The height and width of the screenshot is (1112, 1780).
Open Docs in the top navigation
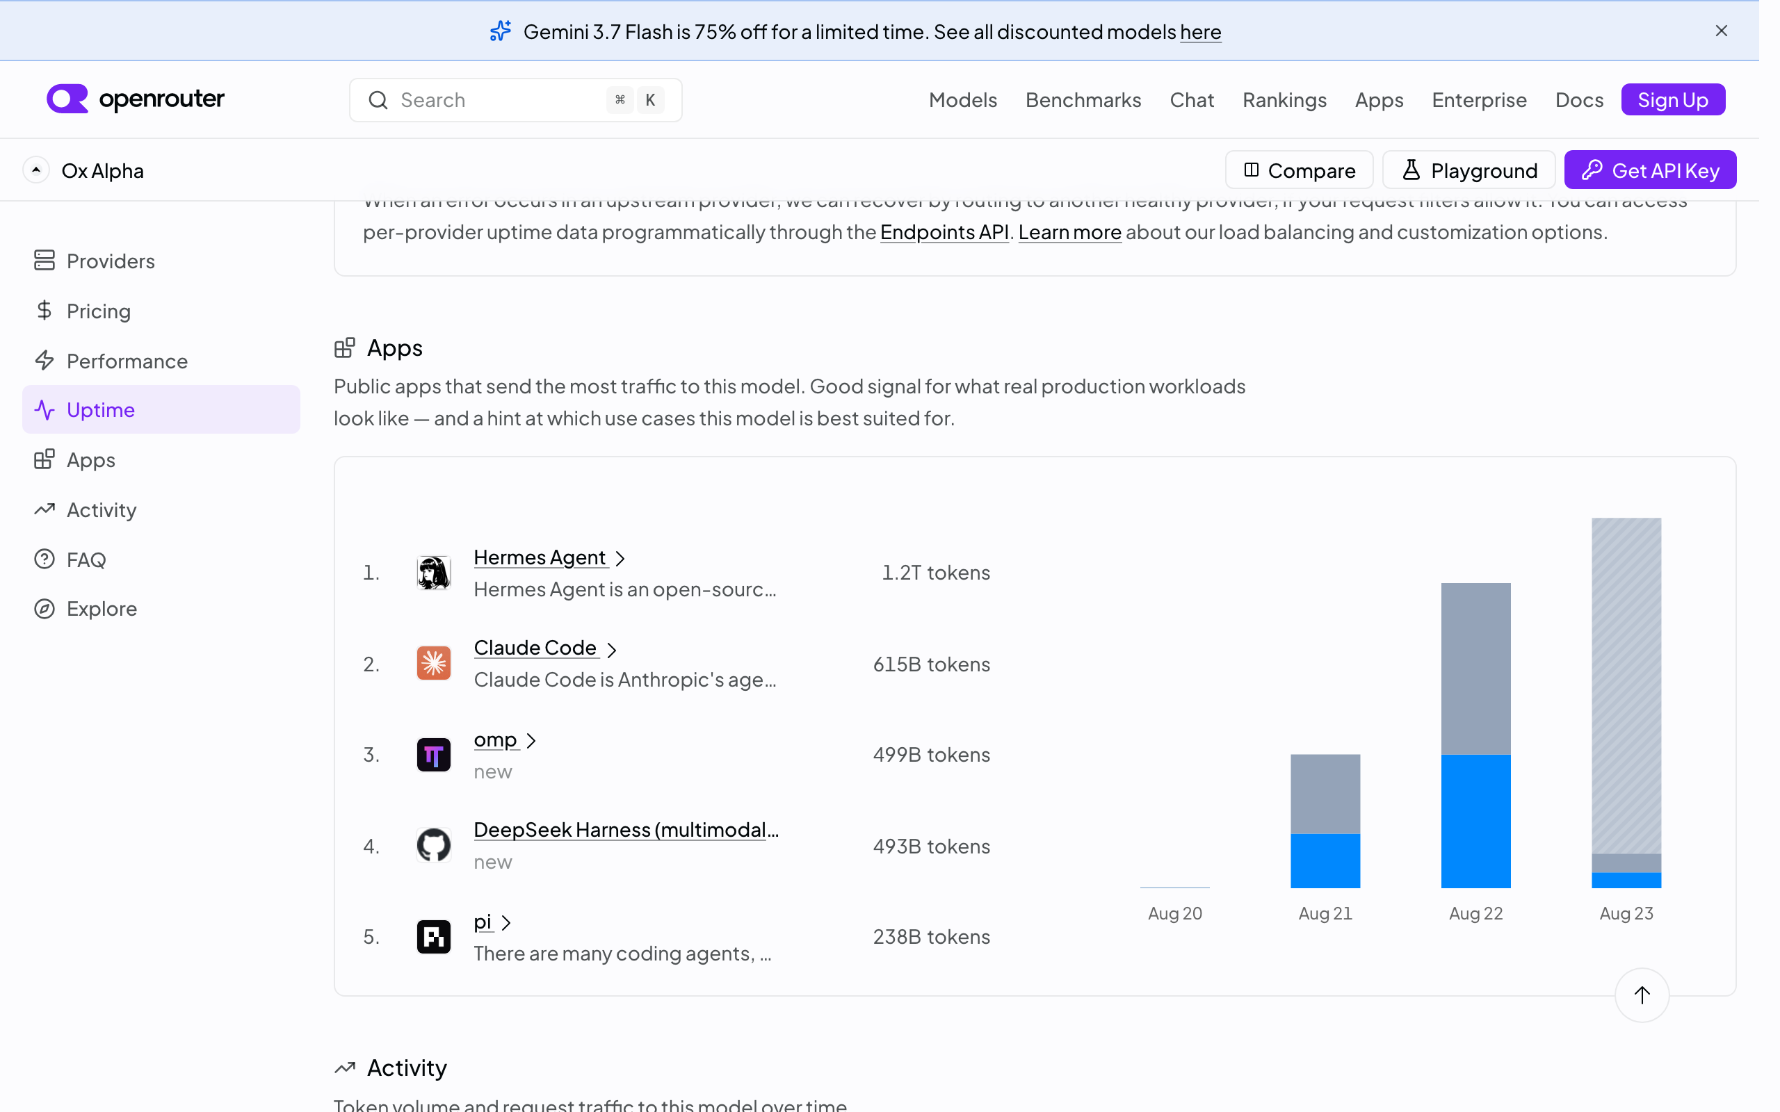coord(1579,100)
